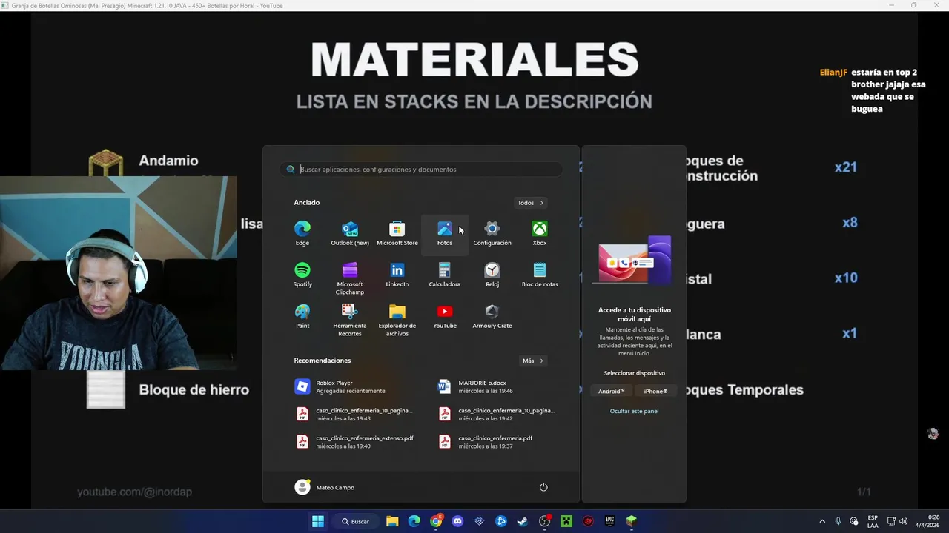Viewport: 949px width, 533px height.
Task: Open the Calculadora app
Action: (445, 275)
